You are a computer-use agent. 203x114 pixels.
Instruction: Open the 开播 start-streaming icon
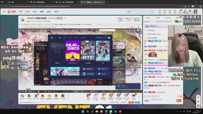click(175, 11)
